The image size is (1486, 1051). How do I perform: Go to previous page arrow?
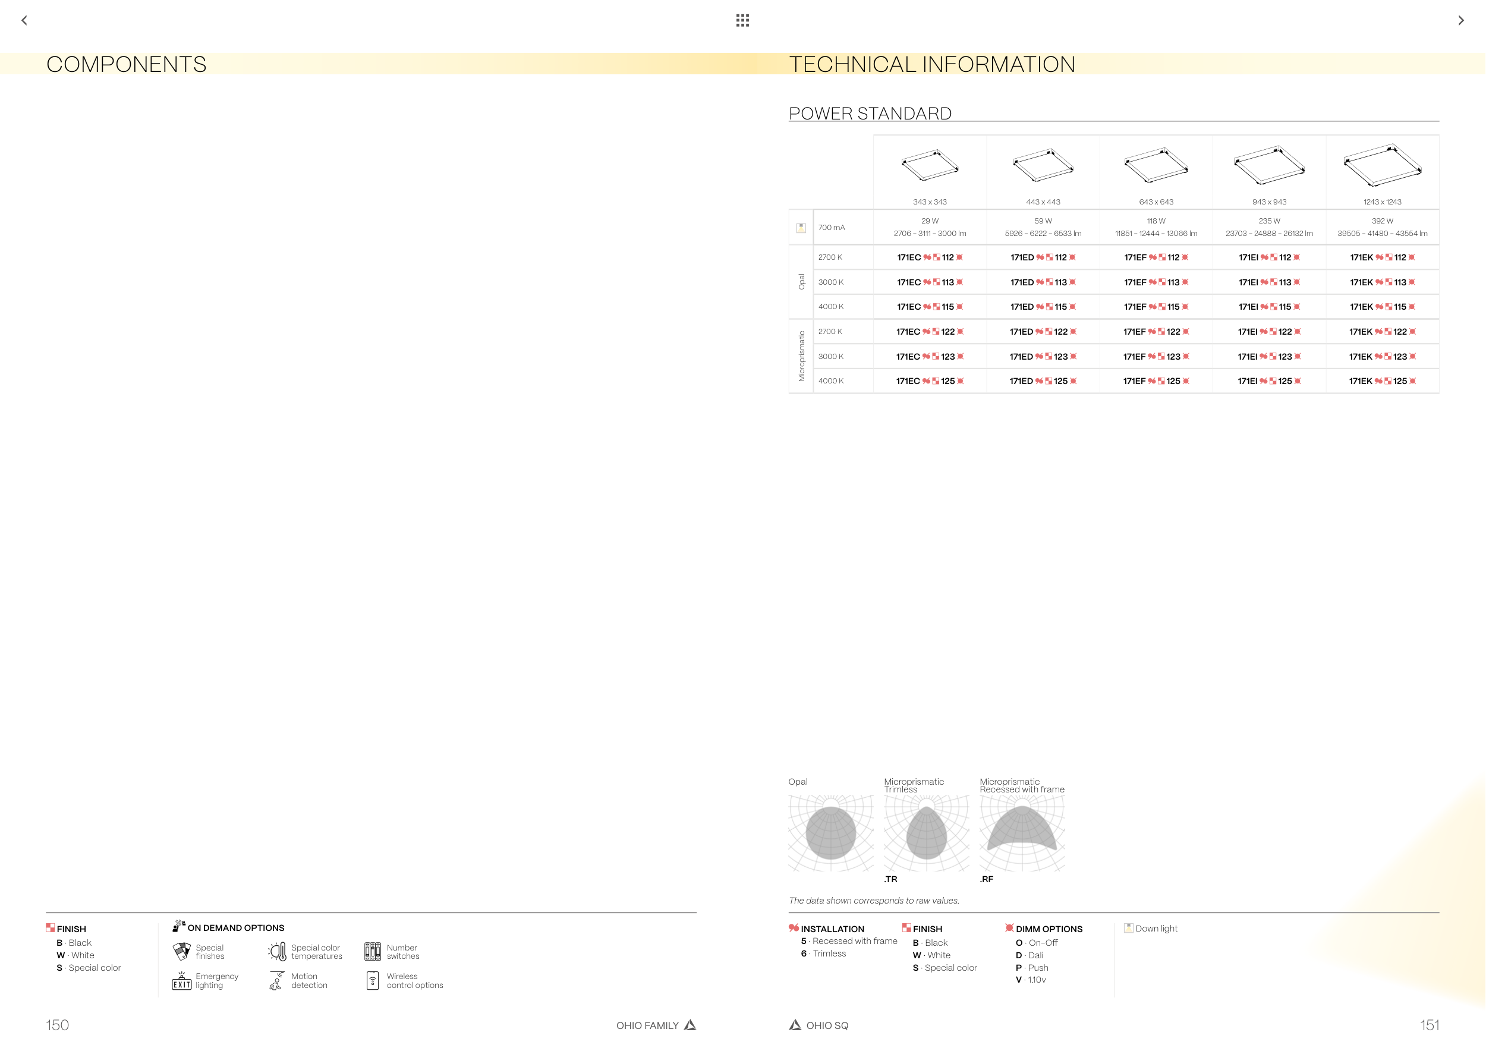[24, 21]
